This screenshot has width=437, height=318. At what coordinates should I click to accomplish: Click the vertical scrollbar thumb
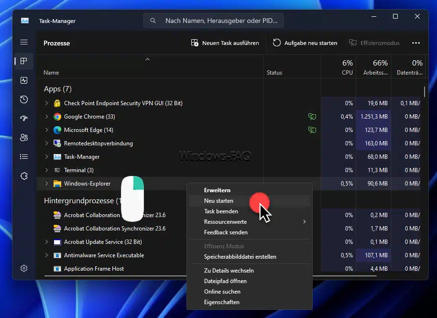[x=425, y=92]
